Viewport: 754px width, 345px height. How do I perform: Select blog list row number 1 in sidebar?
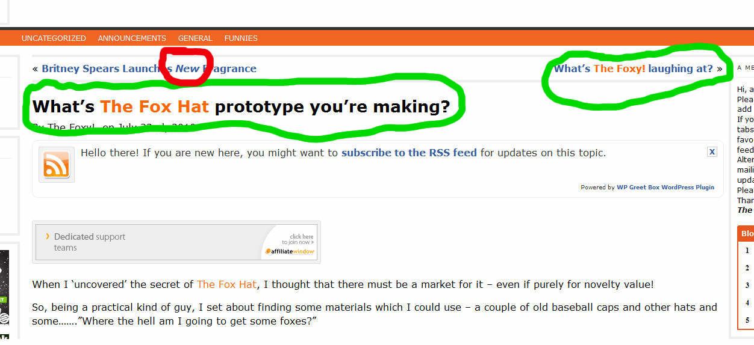747,250
